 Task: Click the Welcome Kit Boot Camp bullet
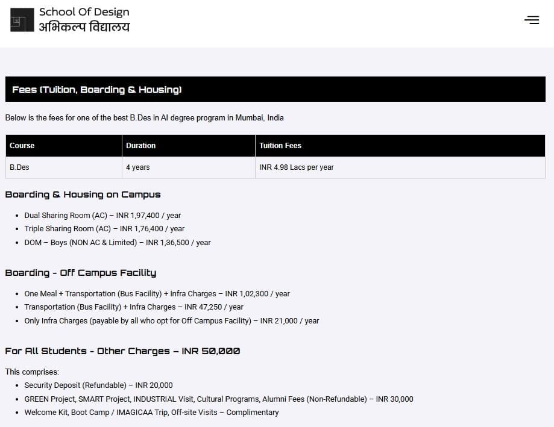(x=151, y=412)
